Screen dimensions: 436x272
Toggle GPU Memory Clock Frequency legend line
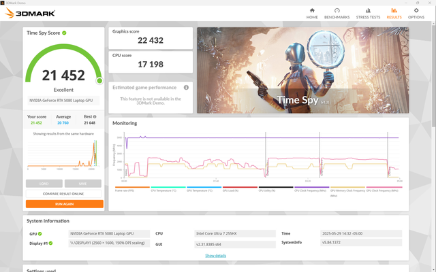(x=347, y=191)
